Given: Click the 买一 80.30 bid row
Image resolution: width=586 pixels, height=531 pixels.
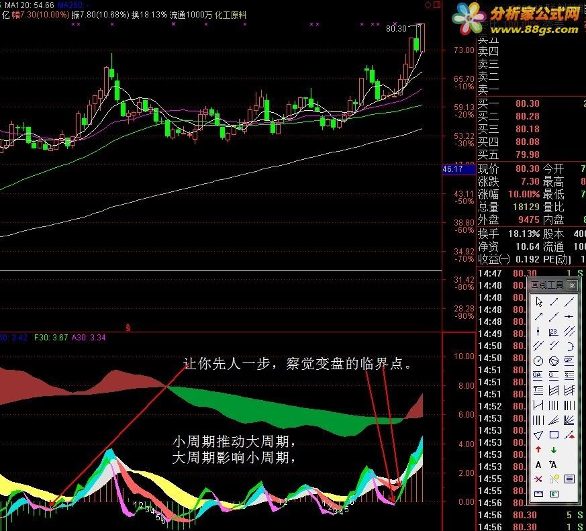Looking at the screenshot, I should pyautogui.click(x=532, y=103).
